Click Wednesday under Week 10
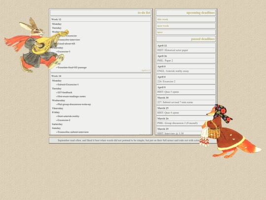 point(59,101)
